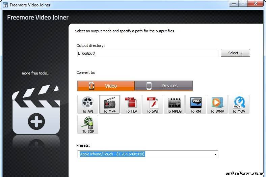
Task: Choose the To MOV QuickTime icon
Action: tap(239, 104)
